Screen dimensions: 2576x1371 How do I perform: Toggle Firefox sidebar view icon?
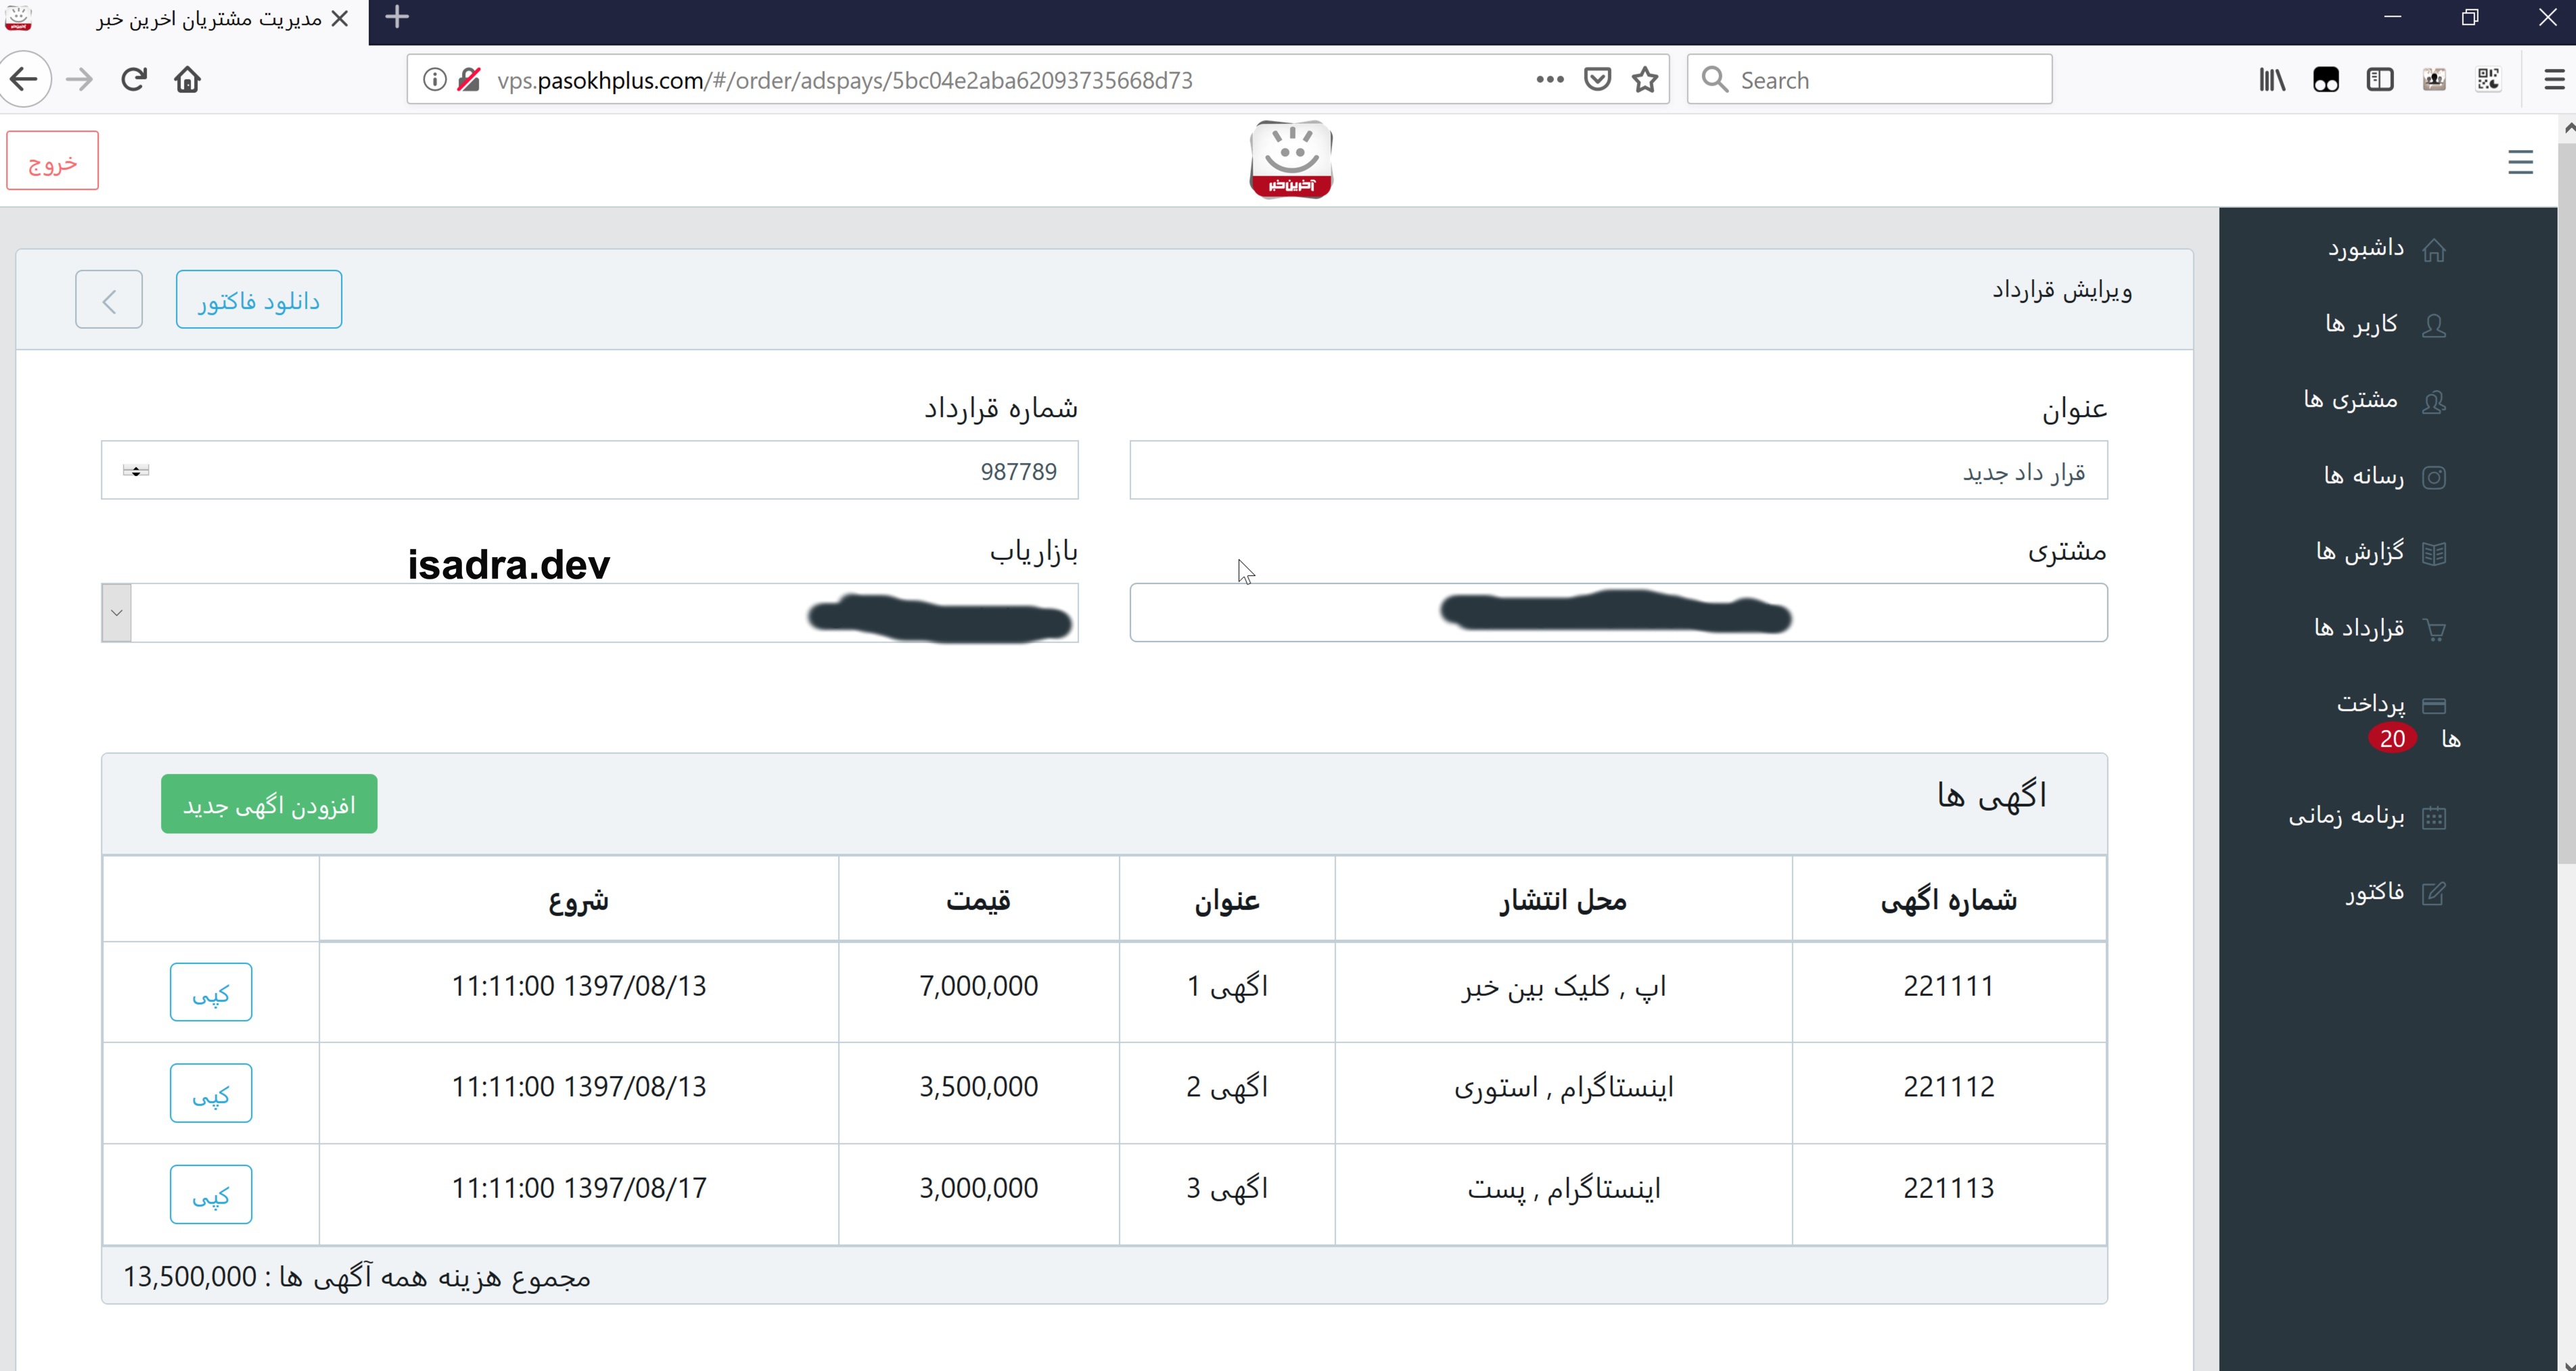(2380, 80)
